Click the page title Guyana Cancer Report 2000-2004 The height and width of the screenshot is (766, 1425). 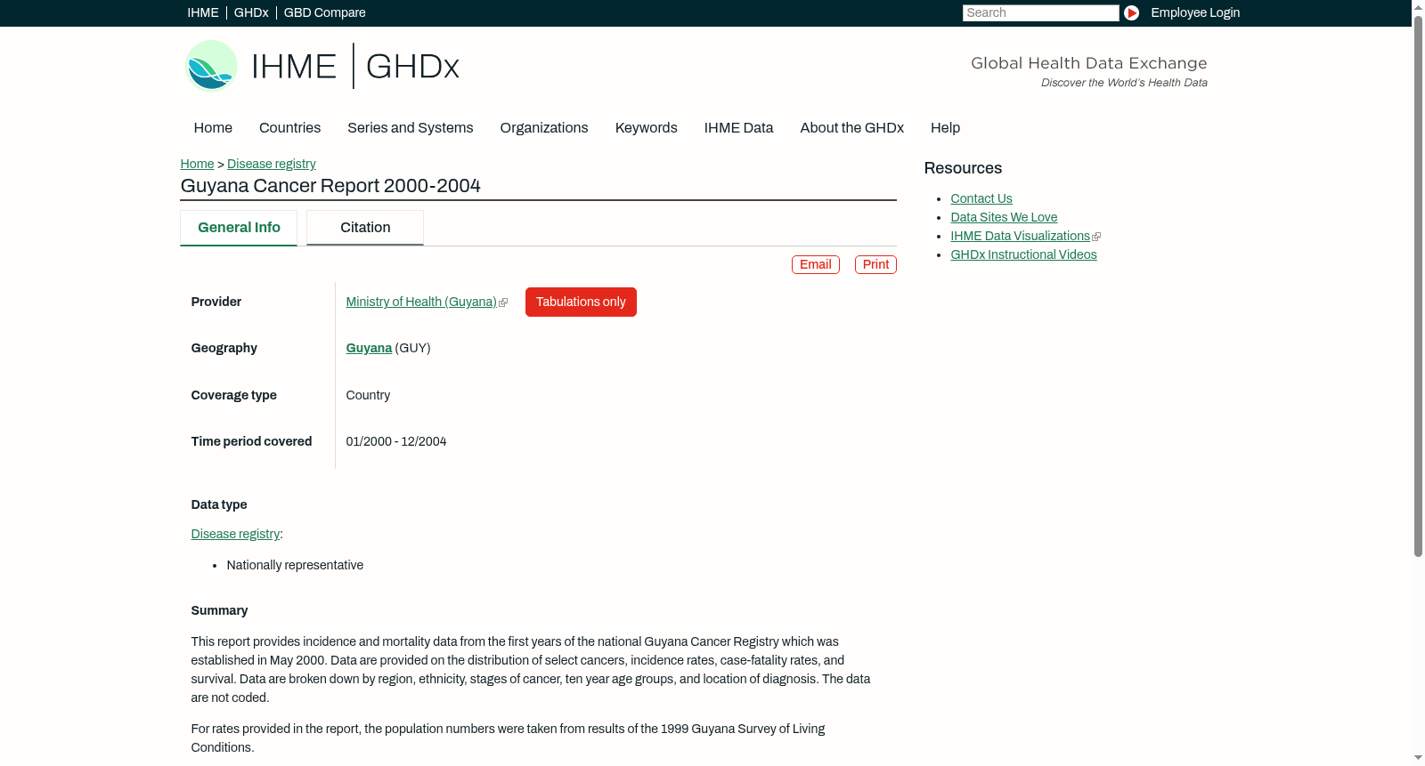330,186
